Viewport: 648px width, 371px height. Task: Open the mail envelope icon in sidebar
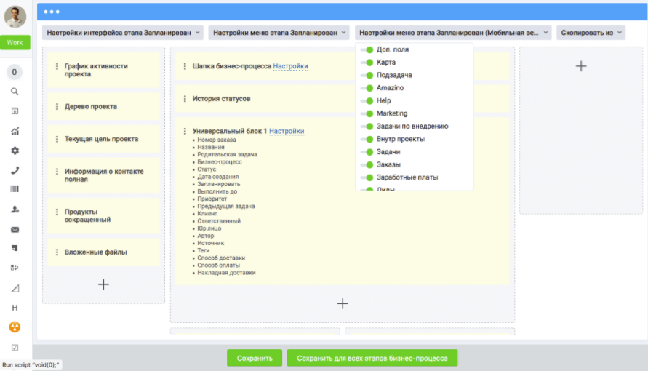pyautogui.click(x=15, y=229)
